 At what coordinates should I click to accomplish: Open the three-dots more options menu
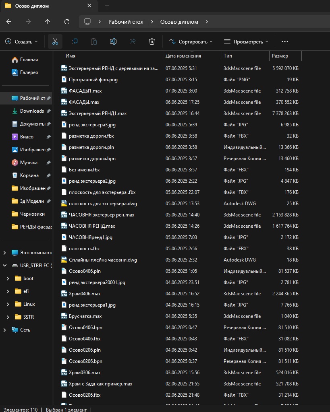pos(285,41)
